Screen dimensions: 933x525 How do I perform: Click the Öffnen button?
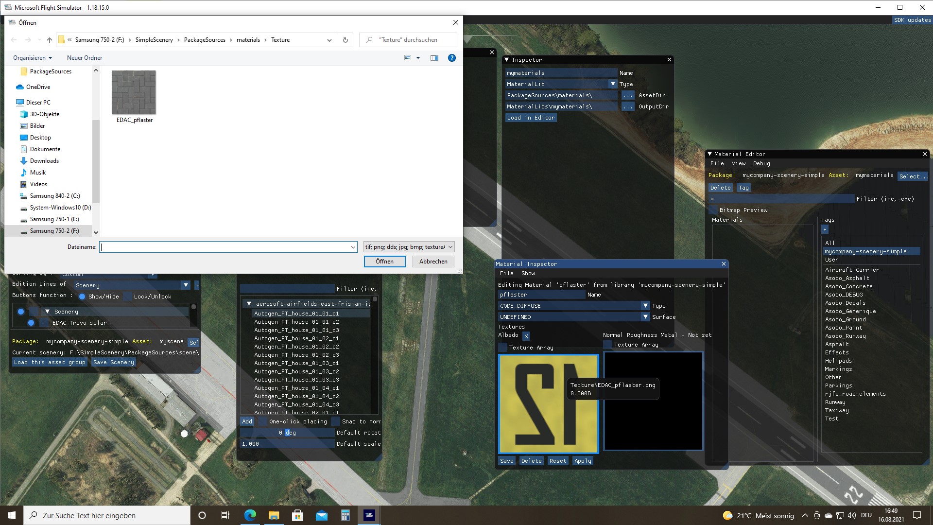coord(384,262)
